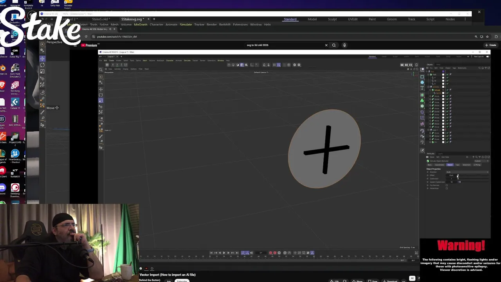Switch to the Model layout
Viewport: 501px width, 282px height.
click(312, 19)
